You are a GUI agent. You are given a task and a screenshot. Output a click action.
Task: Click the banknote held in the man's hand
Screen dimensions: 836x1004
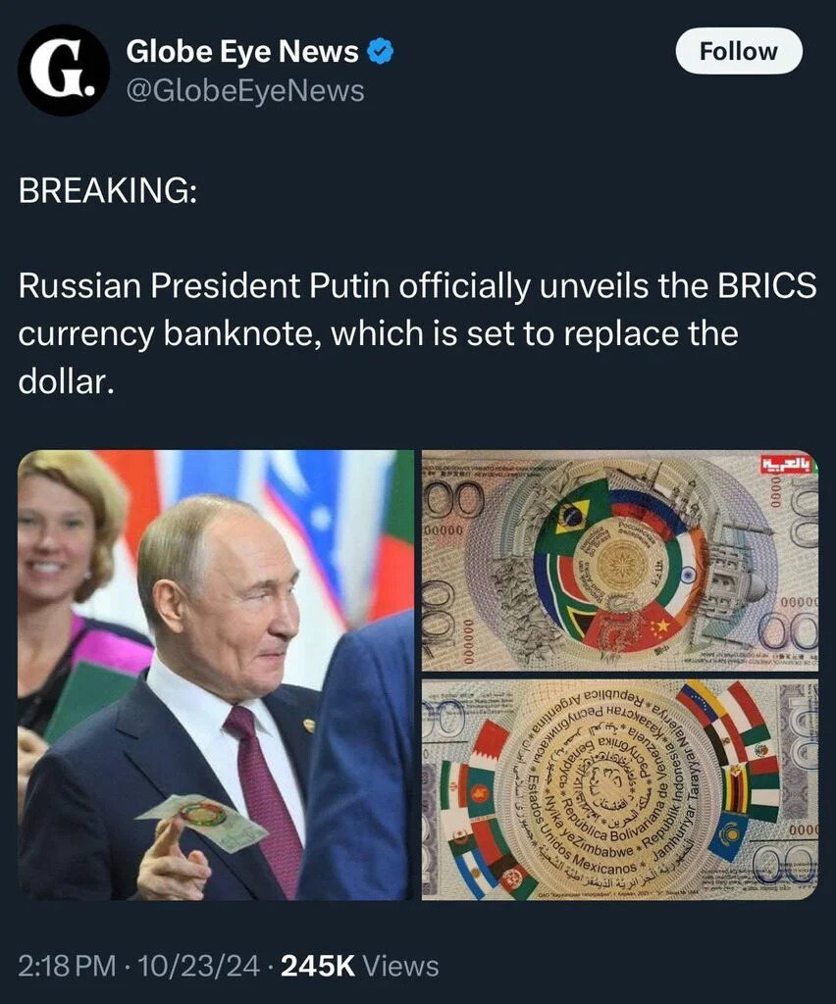click(202, 823)
